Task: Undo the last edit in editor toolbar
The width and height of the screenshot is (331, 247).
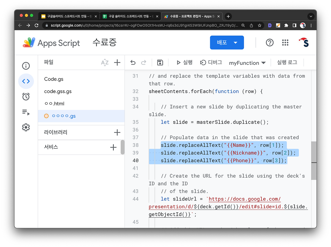Action: [x=133, y=62]
